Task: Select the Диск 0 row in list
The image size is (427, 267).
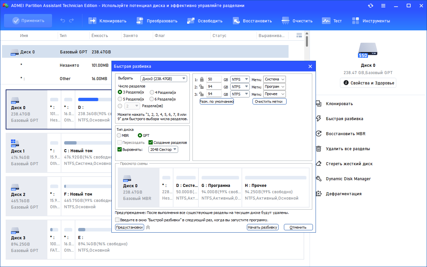Action: click(145, 52)
